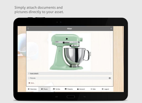Click the Help info icon
This screenshot has height=103, width=142.
(x=91, y=89)
